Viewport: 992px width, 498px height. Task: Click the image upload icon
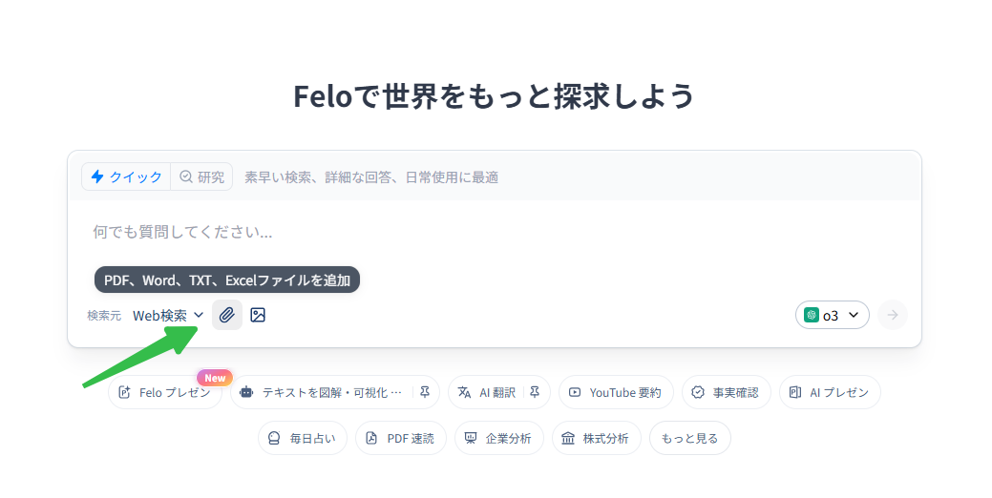[x=258, y=315]
